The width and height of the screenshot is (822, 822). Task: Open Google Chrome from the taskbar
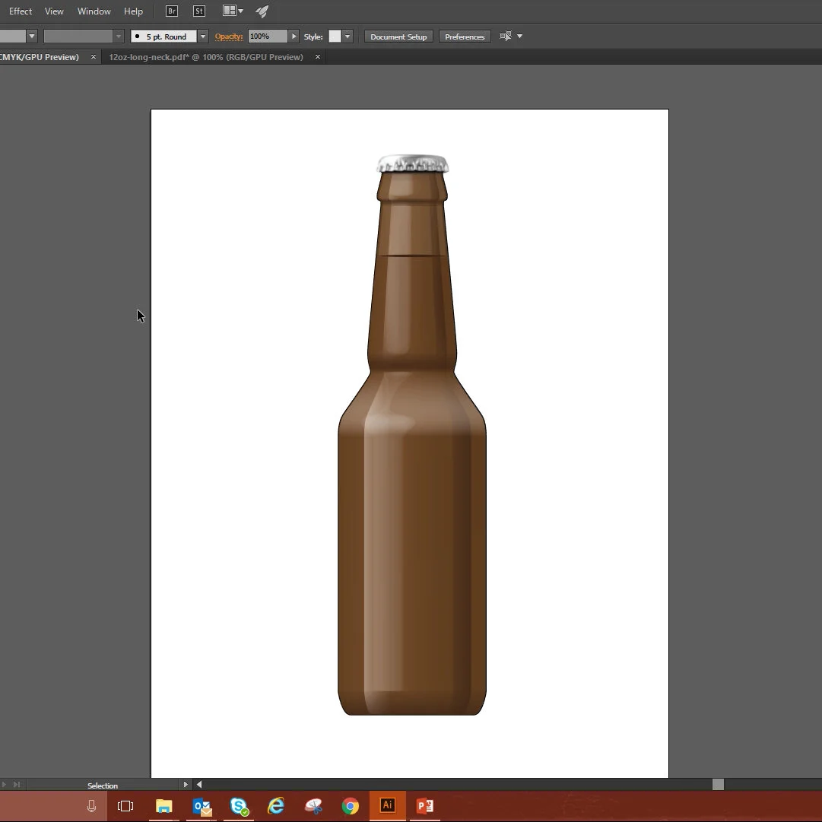pyautogui.click(x=351, y=806)
